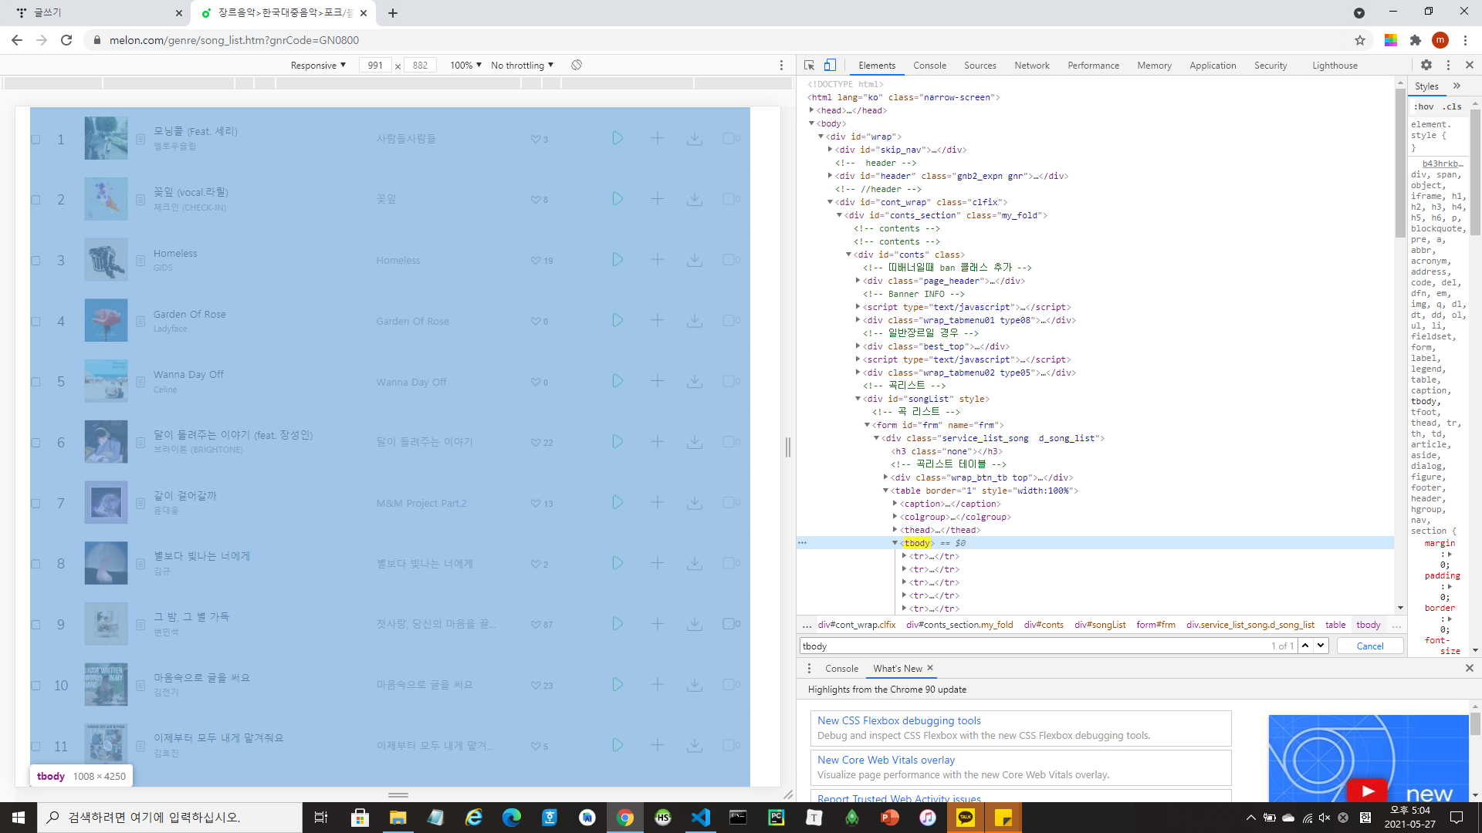The width and height of the screenshot is (1482, 833).
Task: Open New CSS Flexbox debugging tools link
Action: tap(899, 720)
